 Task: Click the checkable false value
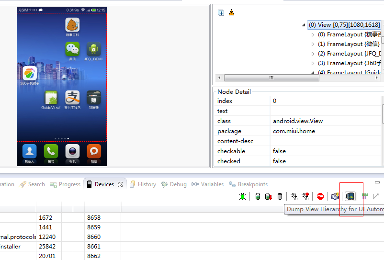pyautogui.click(x=280, y=151)
